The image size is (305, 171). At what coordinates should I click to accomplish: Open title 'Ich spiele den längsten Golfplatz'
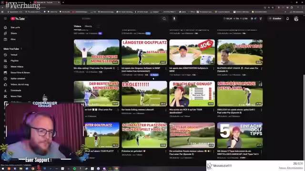pos(141,70)
